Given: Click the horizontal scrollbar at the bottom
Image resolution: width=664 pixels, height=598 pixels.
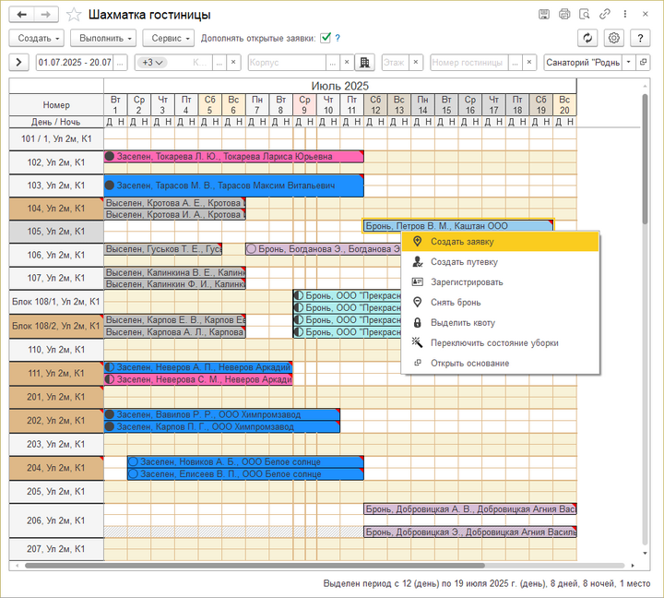Looking at the screenshot, I should point(255,566).
